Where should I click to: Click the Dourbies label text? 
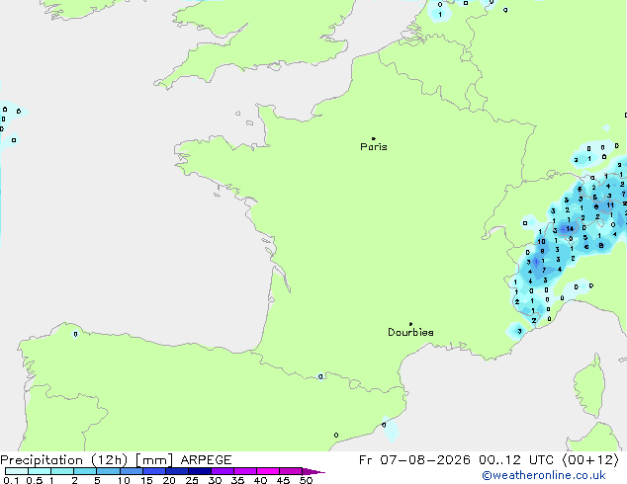tap(410, 332)
